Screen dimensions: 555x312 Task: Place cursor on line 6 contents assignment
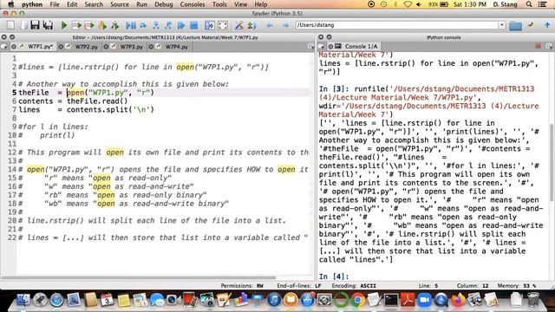point(73,101)
